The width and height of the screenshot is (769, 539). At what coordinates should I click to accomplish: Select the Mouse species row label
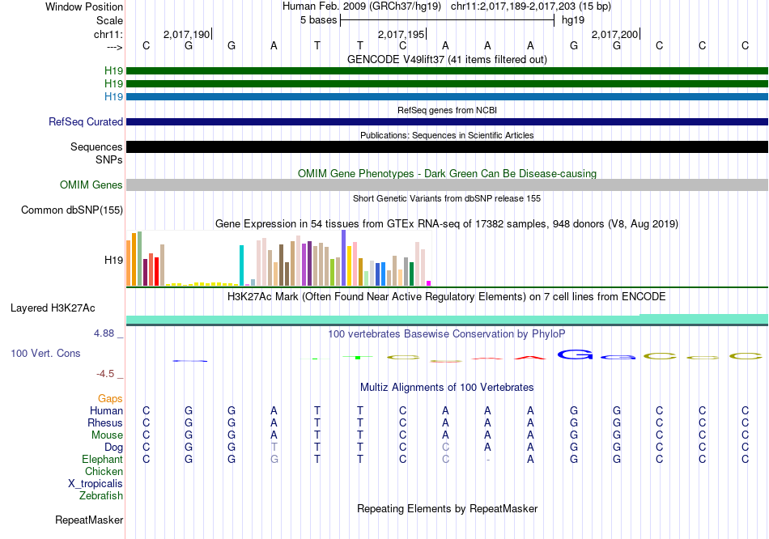[107, 435]
